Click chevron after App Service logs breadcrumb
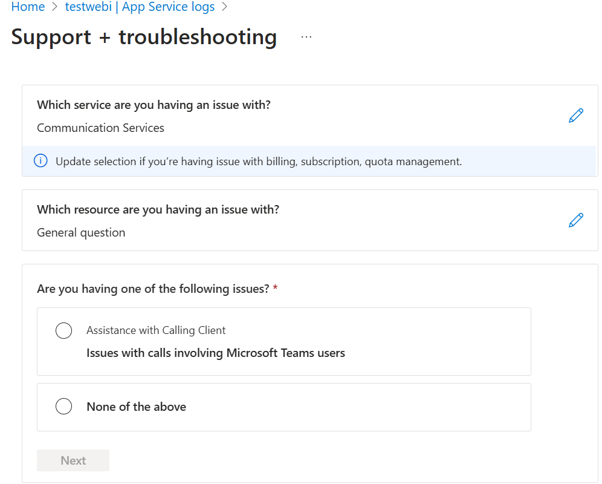Screen dimensions: 602x484 tap(223, 7)
